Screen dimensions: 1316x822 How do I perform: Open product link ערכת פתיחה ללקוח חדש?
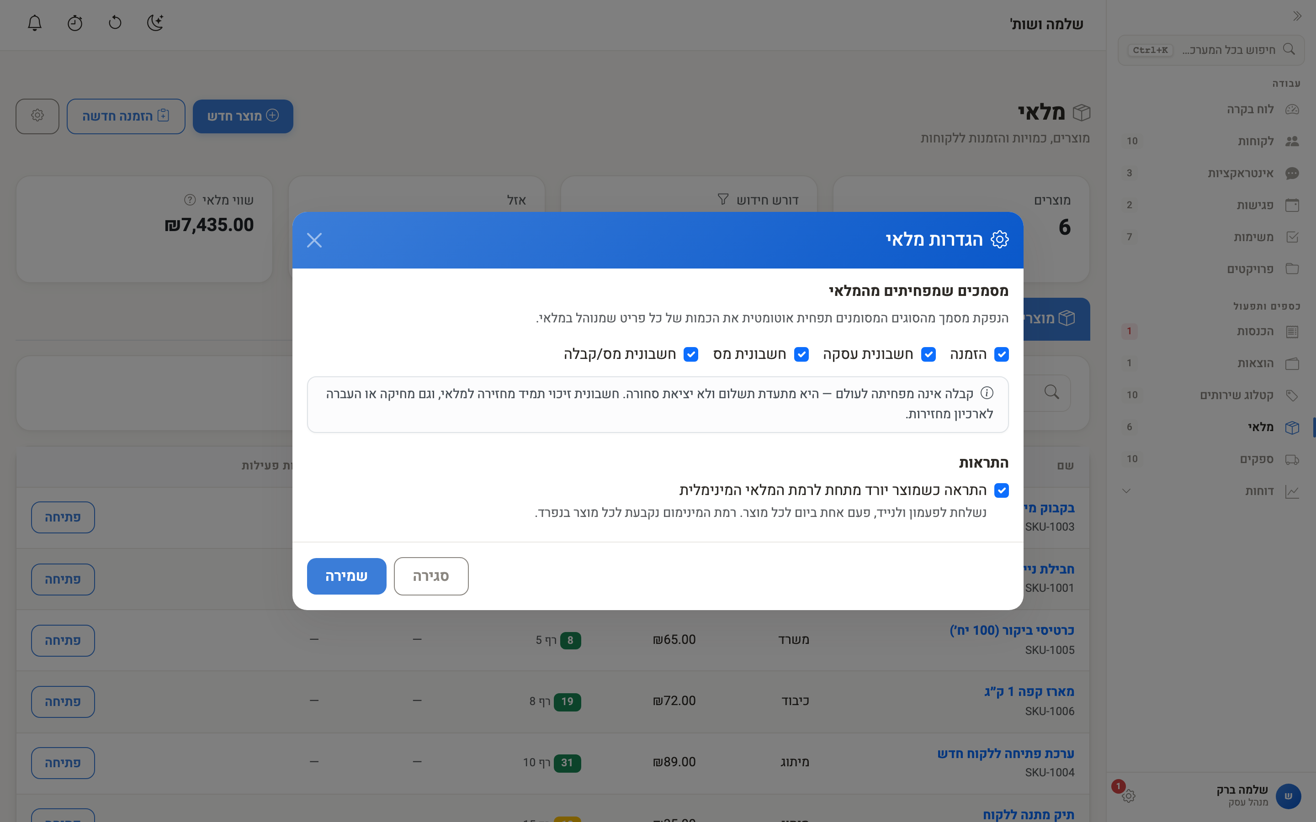click(1006, 753)
